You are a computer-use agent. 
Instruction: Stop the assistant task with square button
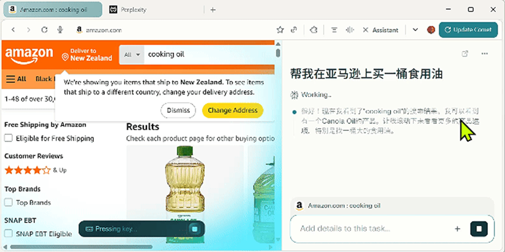[479, 229]
